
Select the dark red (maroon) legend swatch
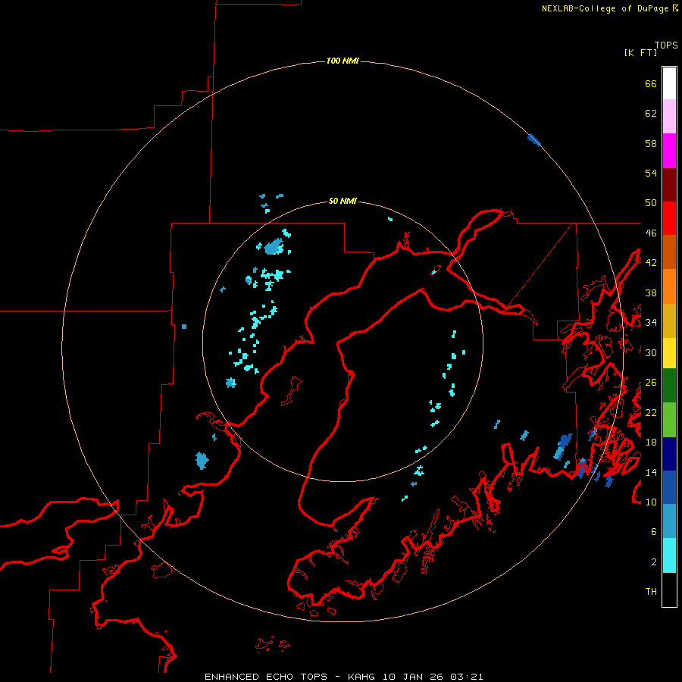pyautogui.click(x=669, y=185)
